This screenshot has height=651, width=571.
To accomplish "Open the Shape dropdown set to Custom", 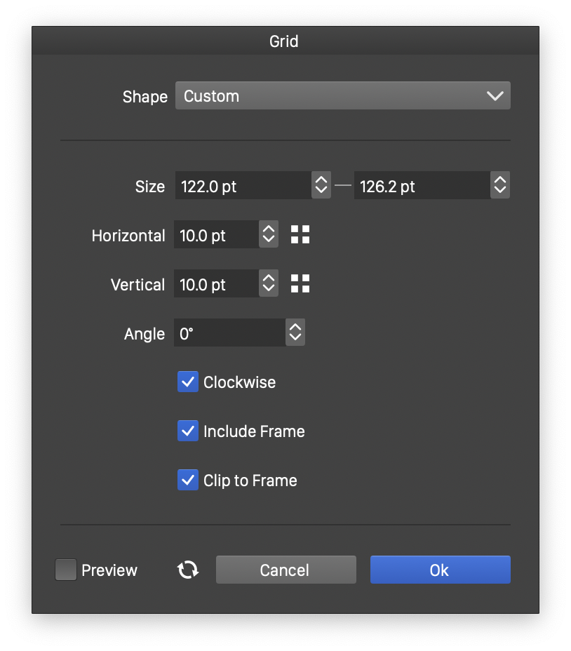I will coord(342,96).
